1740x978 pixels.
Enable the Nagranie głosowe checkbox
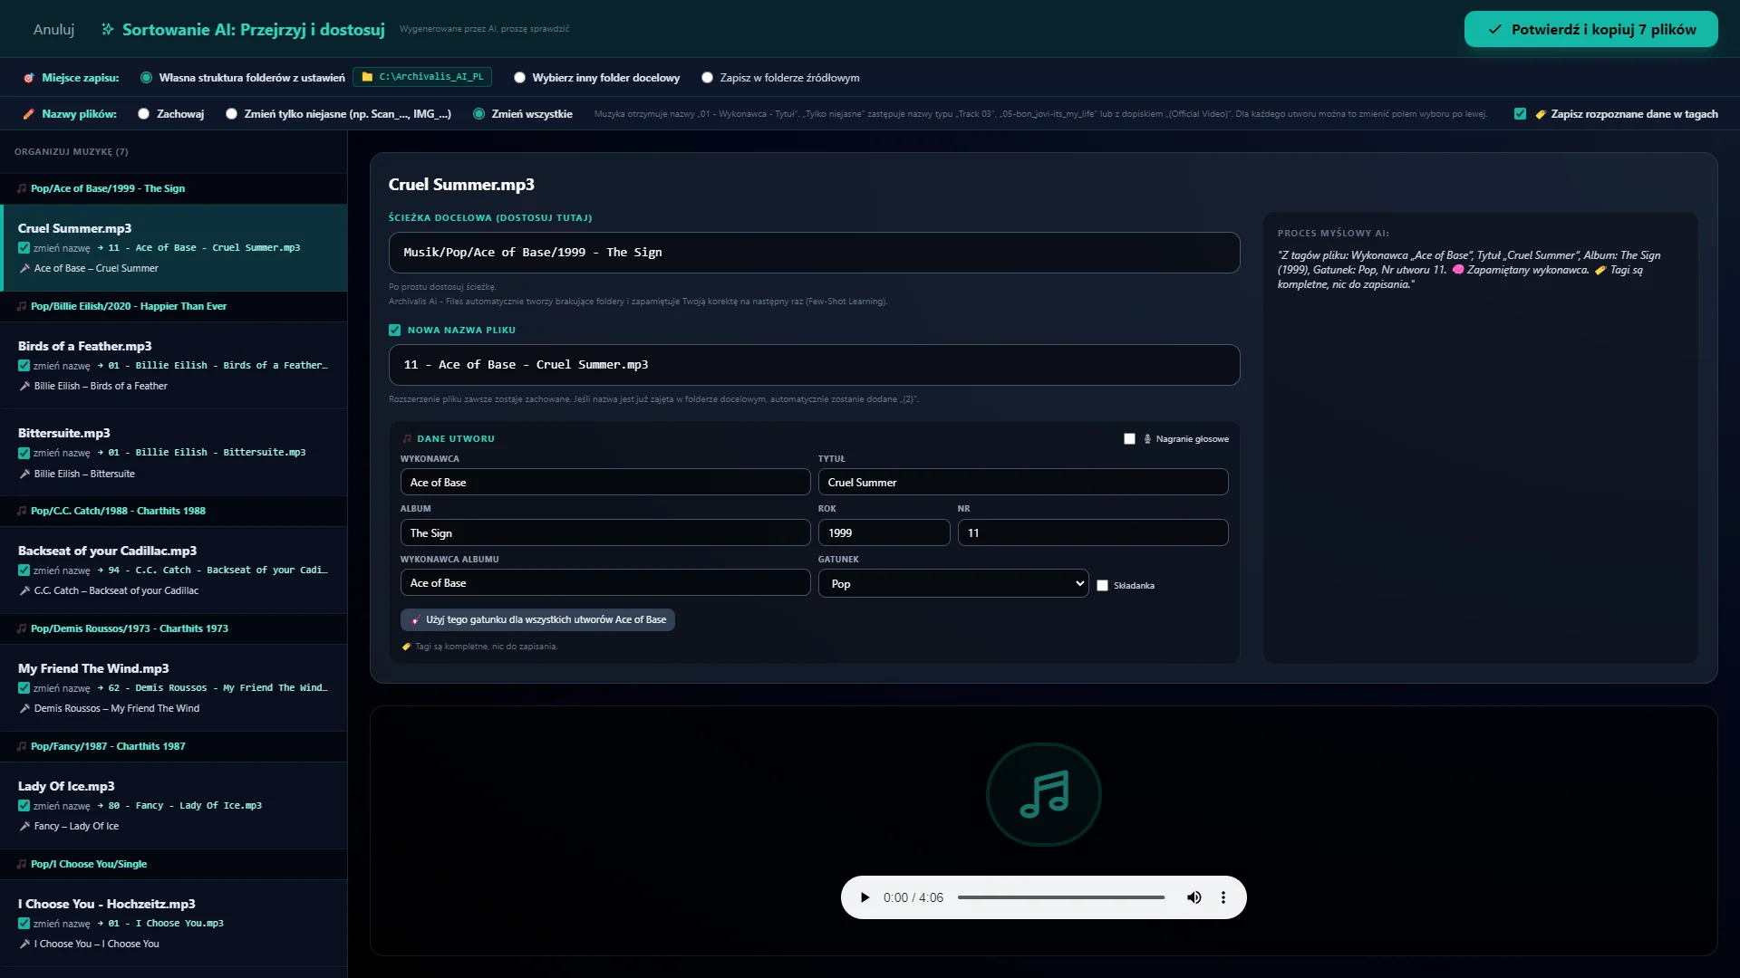[x=1129, y=439]
